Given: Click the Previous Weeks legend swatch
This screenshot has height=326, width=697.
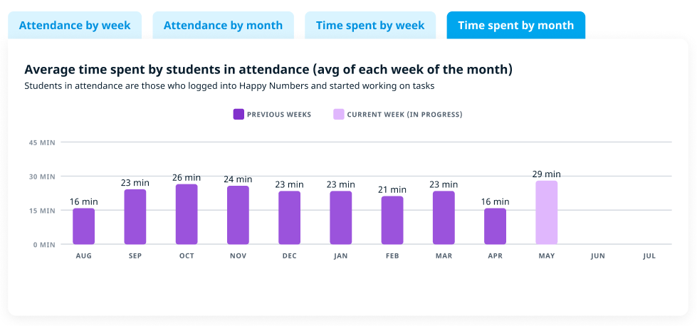Looking at the screenshot, I should click(239, 114).
